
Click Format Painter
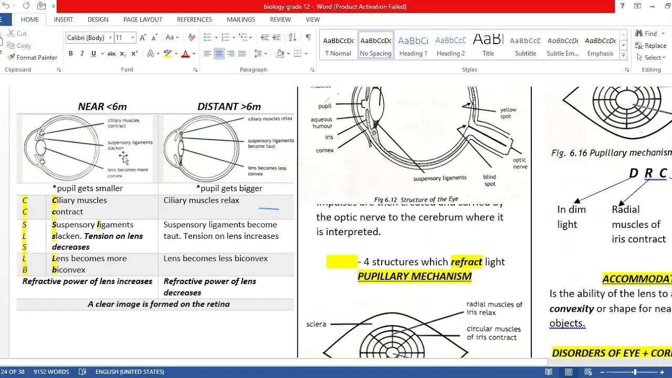coord(32,57)
